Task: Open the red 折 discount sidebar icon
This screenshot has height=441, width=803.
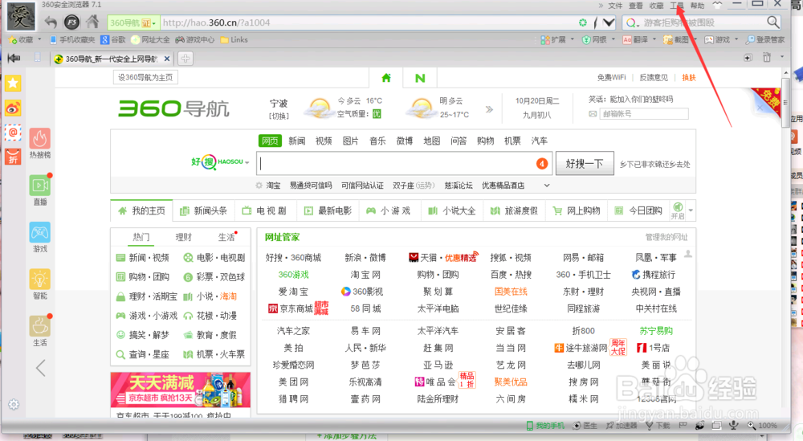Action: pos(13,157)
